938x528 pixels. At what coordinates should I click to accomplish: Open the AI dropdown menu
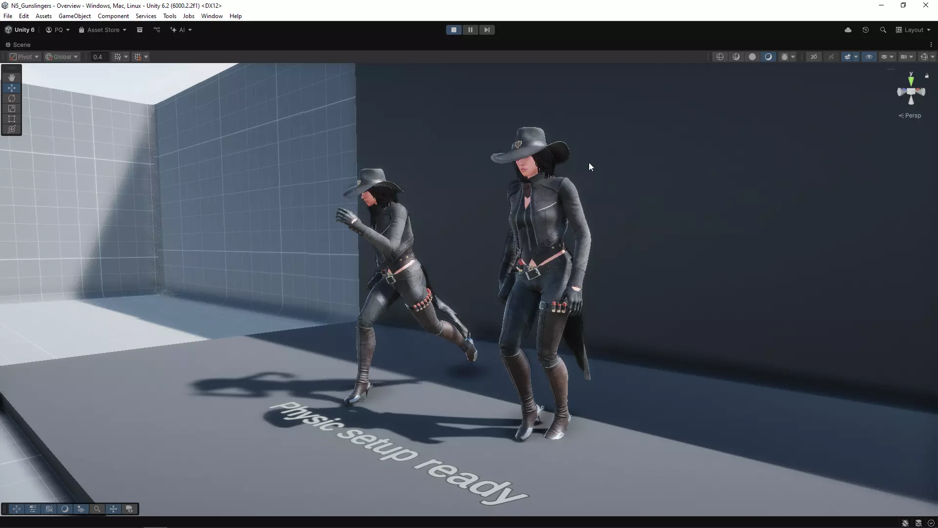pyautogui.click(x=181, y=30)
